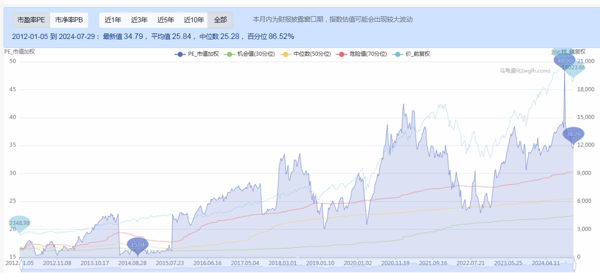The height and width of the screenshot is (273, 600).
Task: Click the 21,000 right axis value
Action: click(x=586, y=61)
